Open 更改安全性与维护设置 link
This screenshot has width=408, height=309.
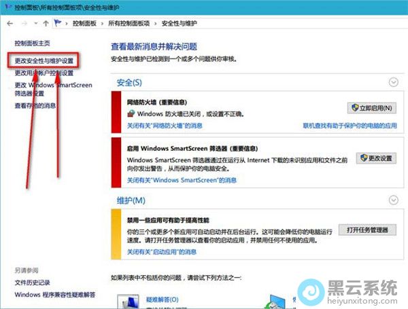click(x=44, y=60)
